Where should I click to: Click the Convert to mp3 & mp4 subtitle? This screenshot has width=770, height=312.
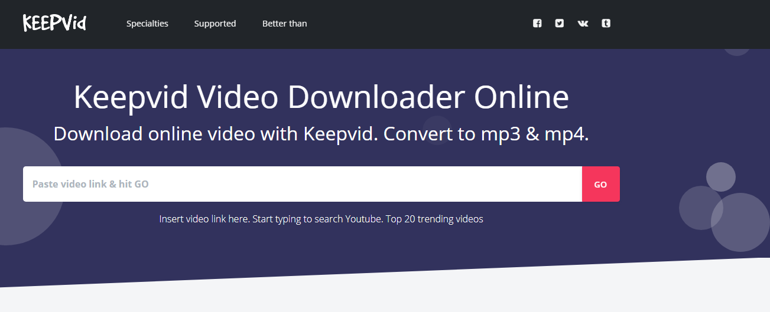click(x=486, y=134)
